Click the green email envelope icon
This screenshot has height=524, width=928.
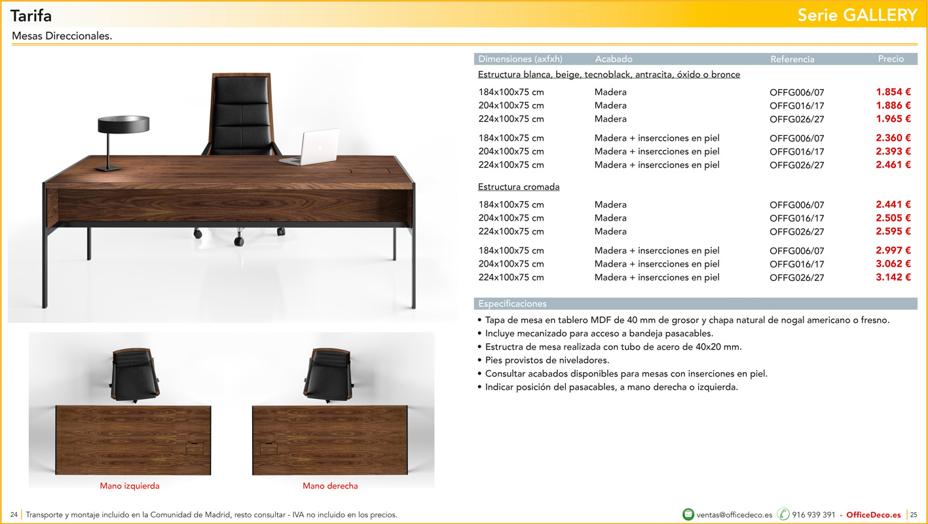[x=688, y=515]
